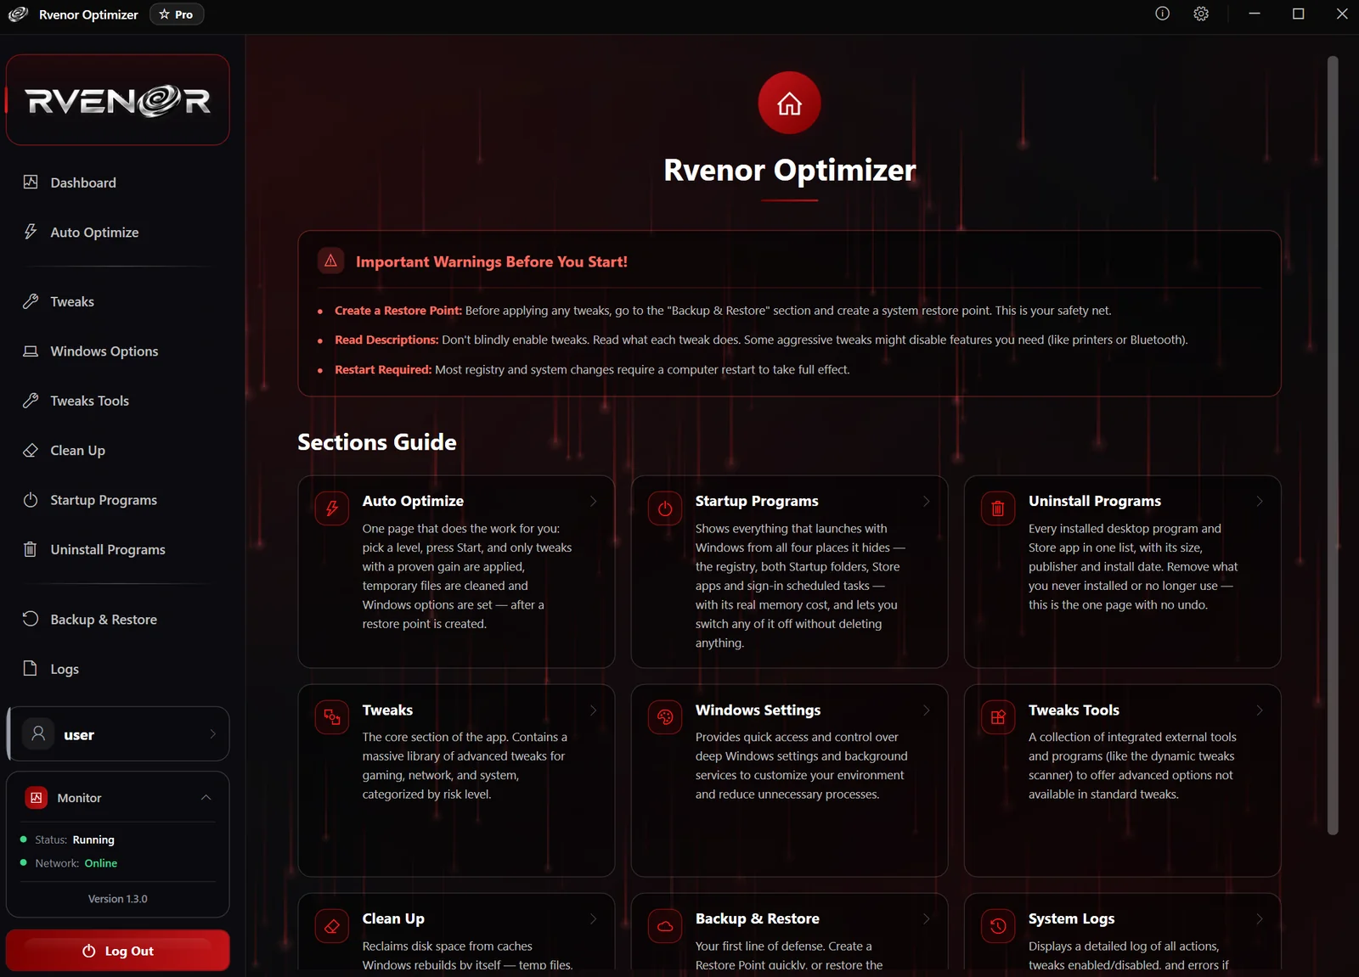Viewport: 1359px width, 977px height.
Task: Collapse the Monitor panel chevron
Action: (206, 797)
